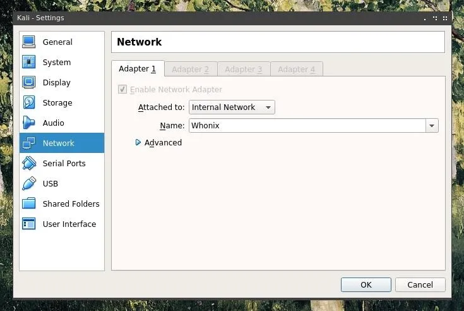Select the Storage disk icon

28,102
